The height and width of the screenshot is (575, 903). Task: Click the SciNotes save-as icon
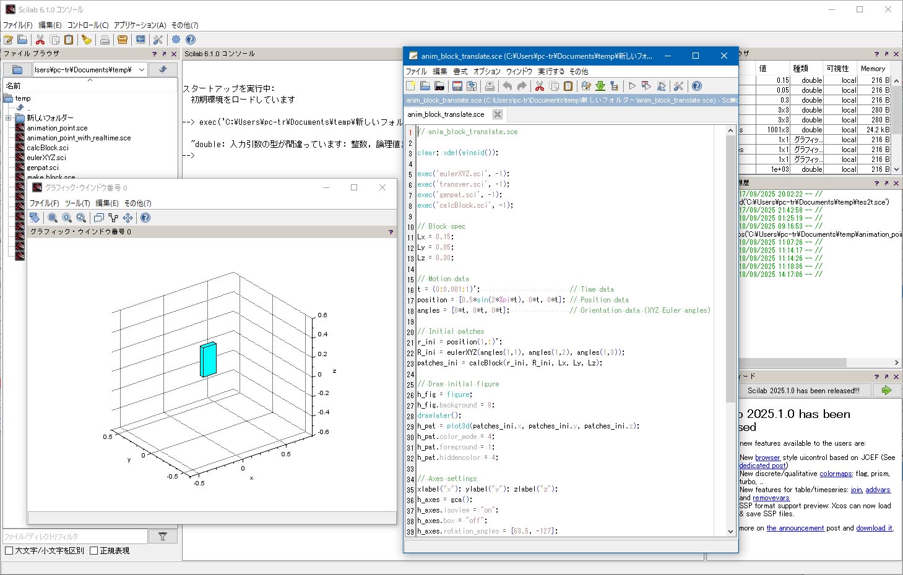472,86
